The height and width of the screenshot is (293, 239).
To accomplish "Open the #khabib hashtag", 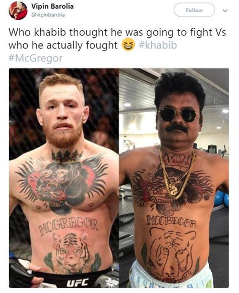I will [x=158, y=45].
